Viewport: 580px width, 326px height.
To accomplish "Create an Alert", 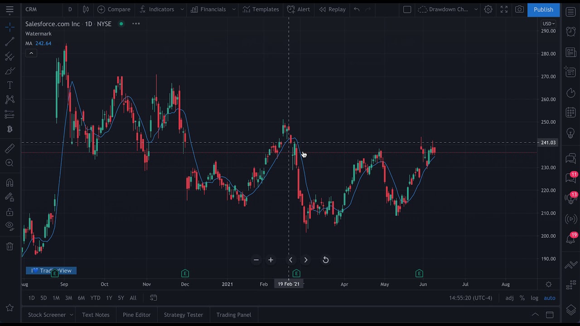I will click(x=299, y=9).
